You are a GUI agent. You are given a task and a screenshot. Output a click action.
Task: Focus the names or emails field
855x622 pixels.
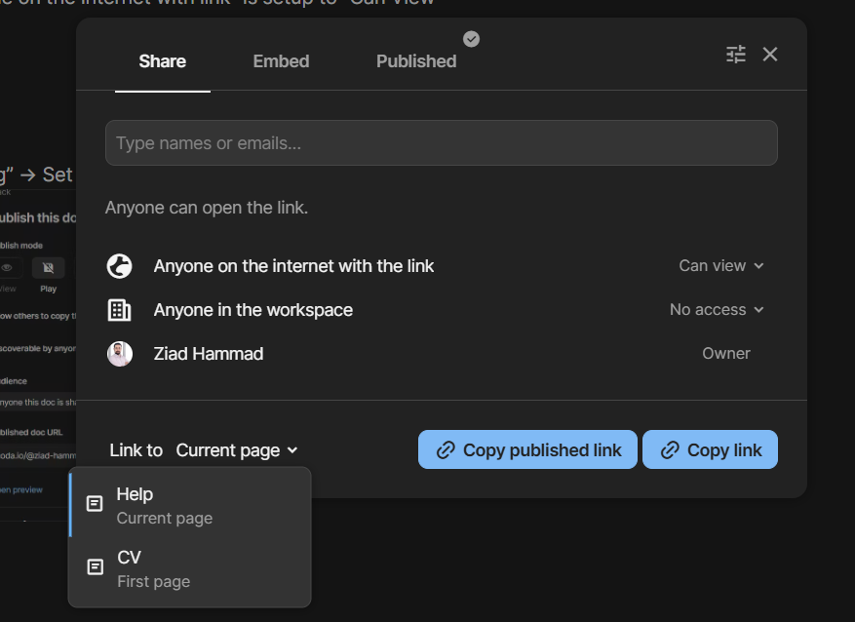coord(441,143)
